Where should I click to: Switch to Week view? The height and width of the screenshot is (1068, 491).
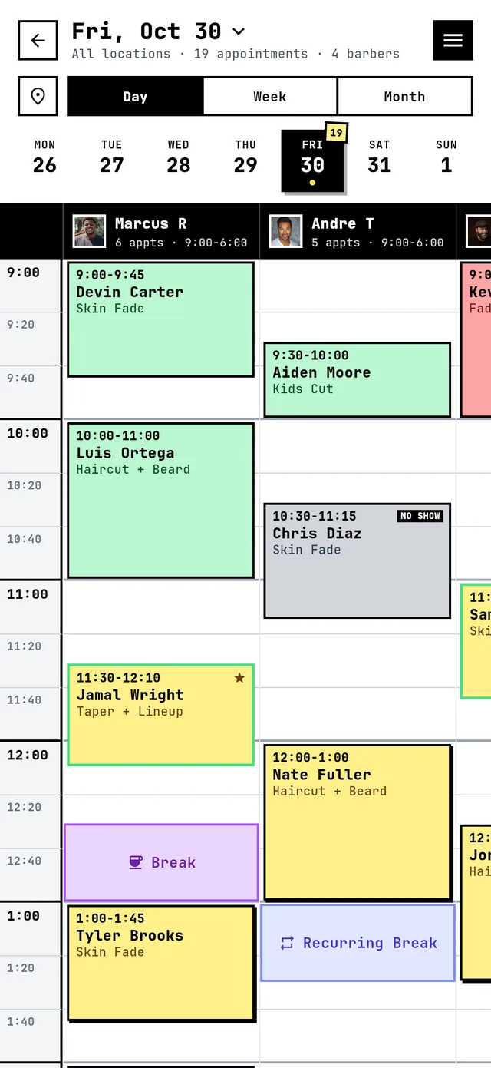[270, 96]
